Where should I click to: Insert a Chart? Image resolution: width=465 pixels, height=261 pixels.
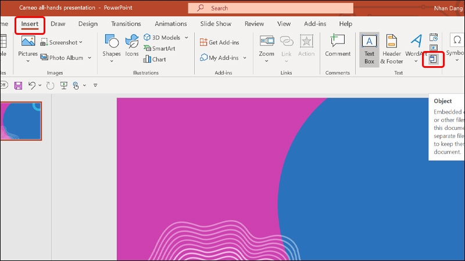point(155,59)
